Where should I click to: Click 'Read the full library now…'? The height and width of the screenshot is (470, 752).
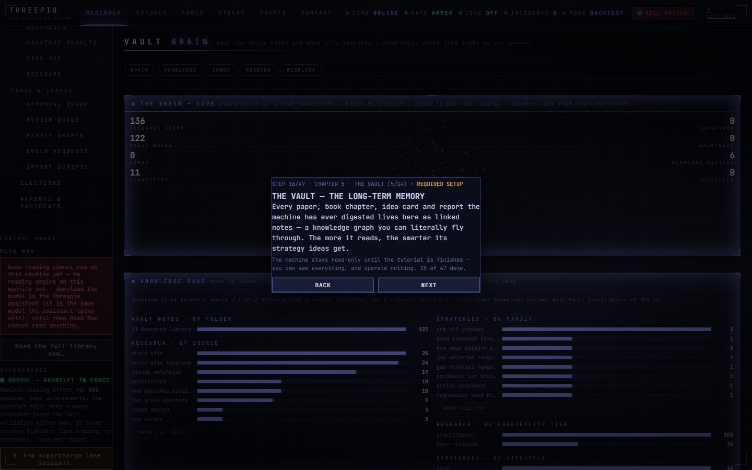pos(56,350)
